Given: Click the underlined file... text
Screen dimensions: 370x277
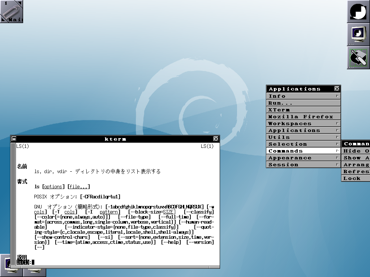Looking at the screenshot, I should point(78,187).
